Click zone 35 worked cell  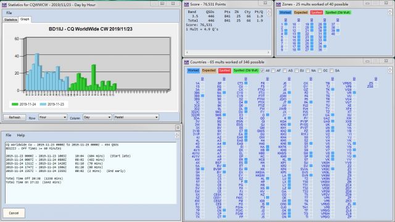tap(325, 46)
